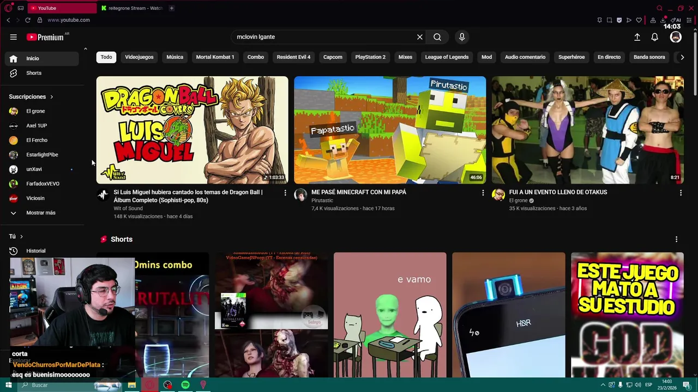The image size is (698, 392).
Task: Start voice search with the microphone
Action: 462,37
